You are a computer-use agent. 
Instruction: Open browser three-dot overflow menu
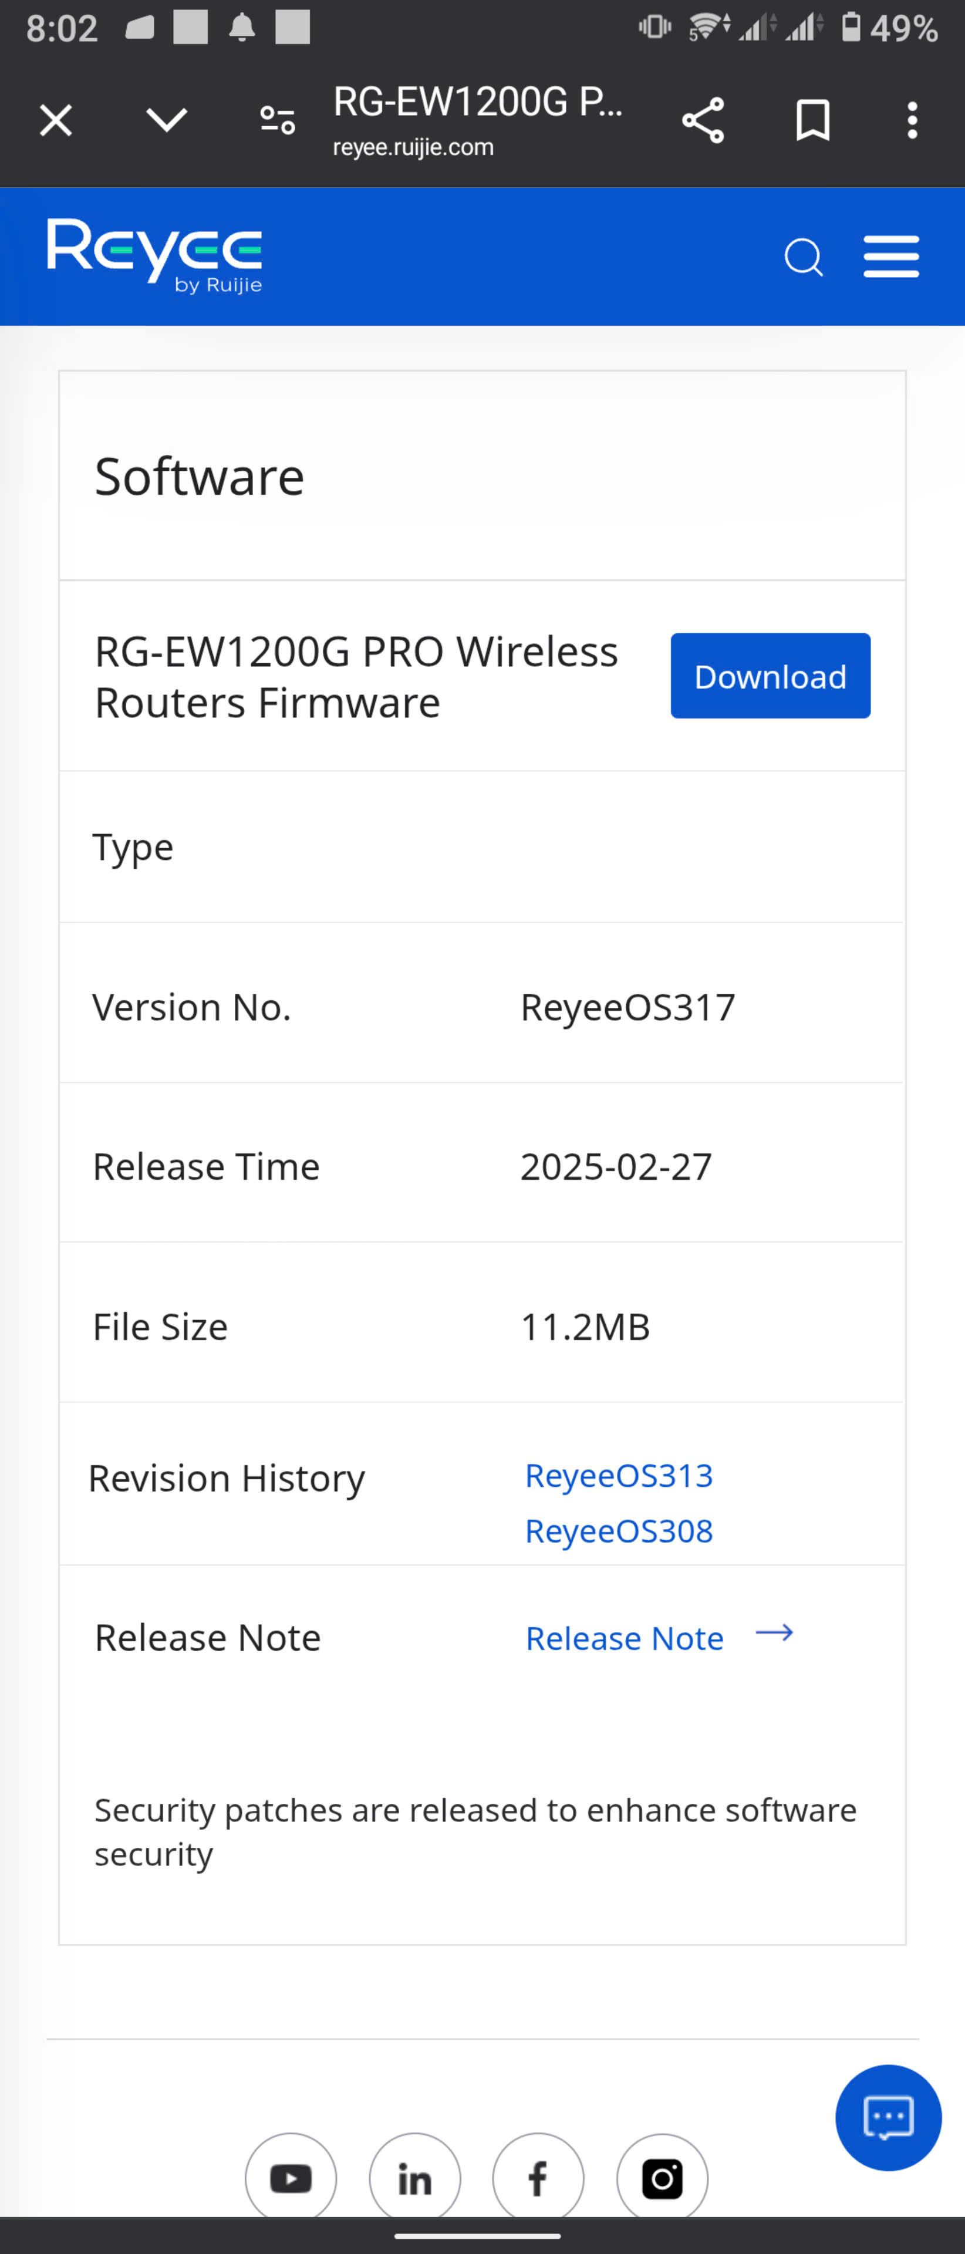[913, 120]
